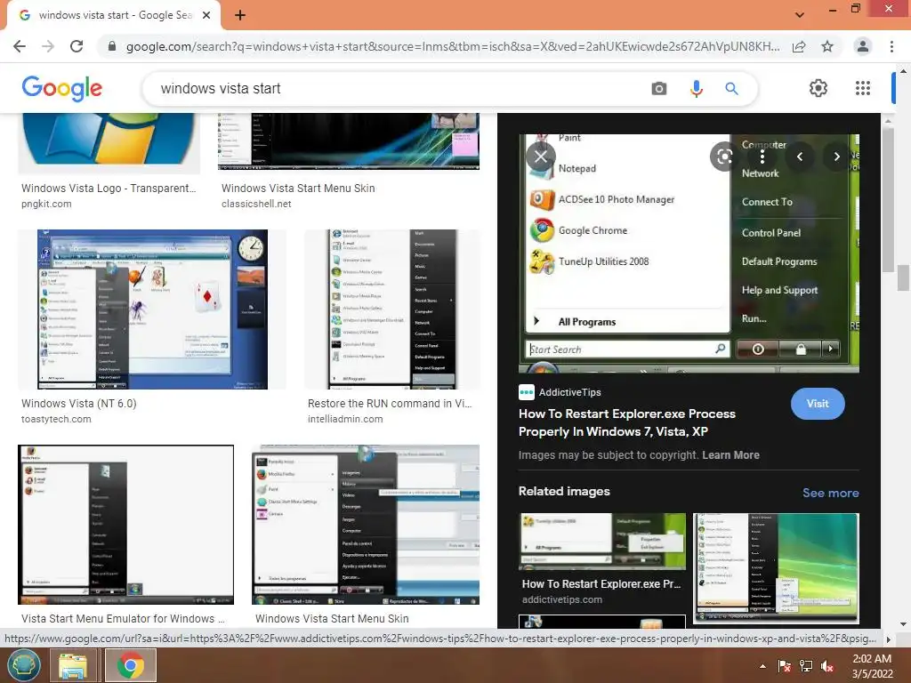Open preview image more options menu
Image resolution: width=911 pixels, height=683 pixels.
(x=762, y=157)
